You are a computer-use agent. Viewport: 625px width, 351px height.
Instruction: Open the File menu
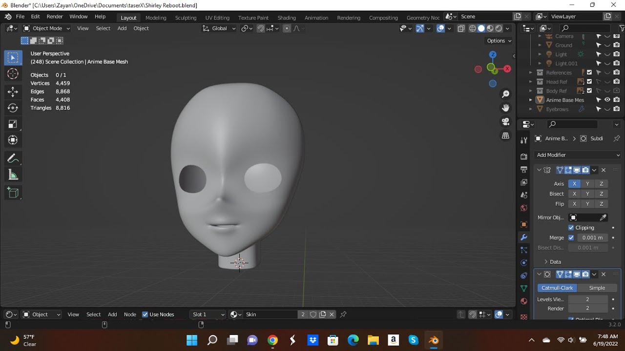tap(20, 17)
